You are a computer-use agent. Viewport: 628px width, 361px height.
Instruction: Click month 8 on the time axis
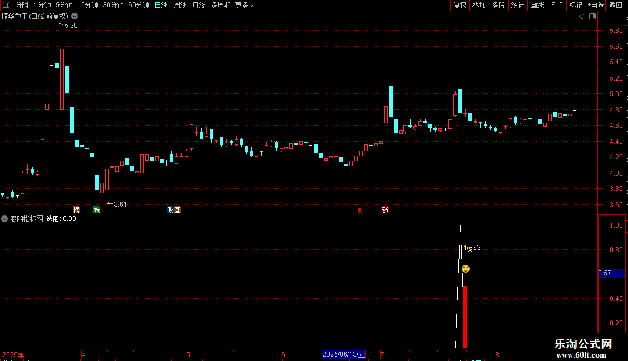coord(497,355)
